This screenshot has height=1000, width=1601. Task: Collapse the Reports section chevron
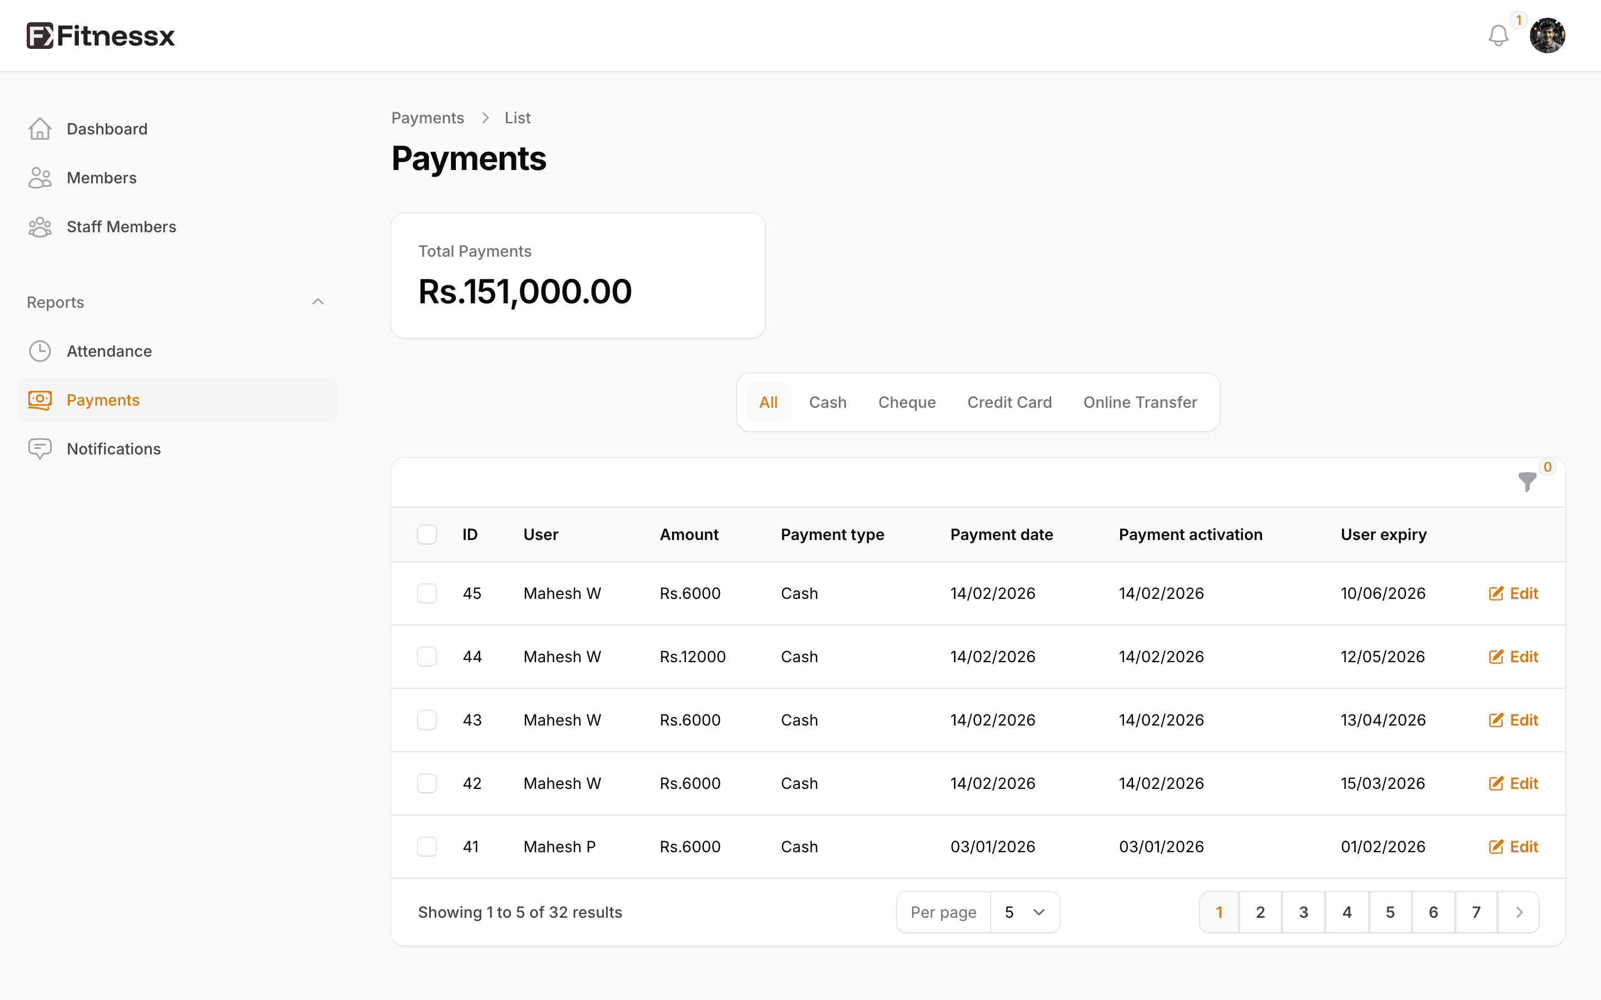(x=317, y=302)
